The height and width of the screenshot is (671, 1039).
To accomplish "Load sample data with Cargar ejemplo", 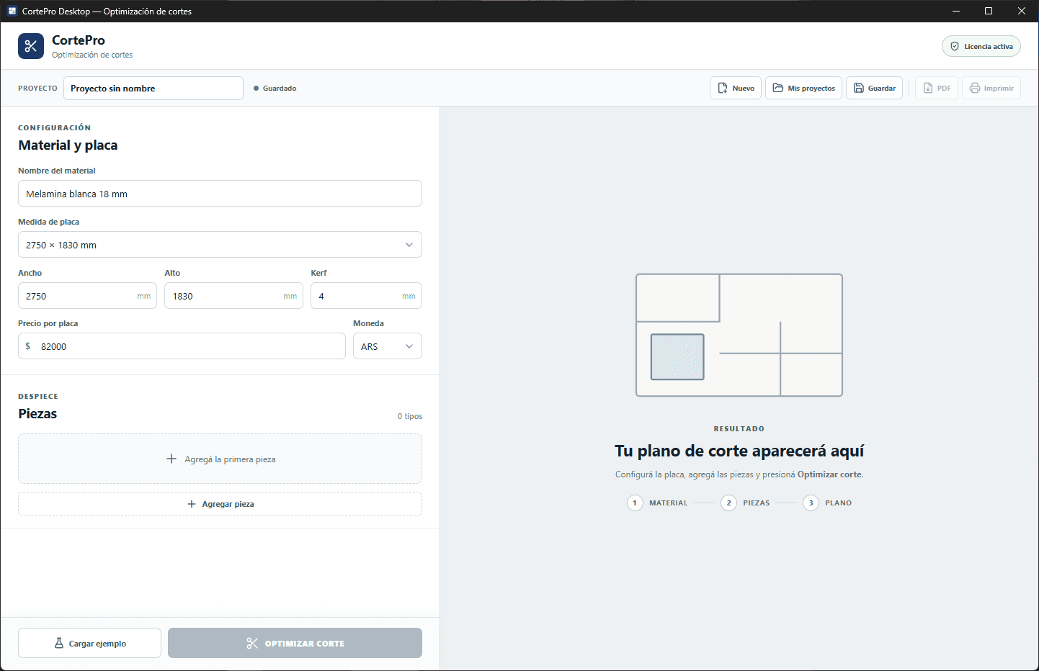I will 89,643.
